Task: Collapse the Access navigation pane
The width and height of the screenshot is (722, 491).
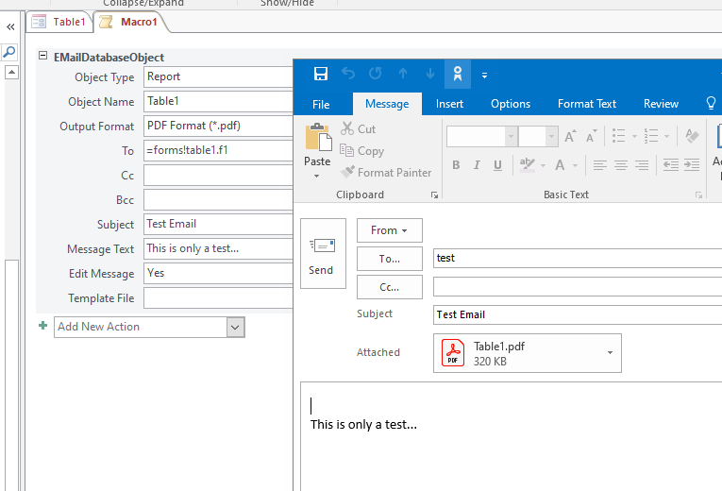Action: point(10,27)
